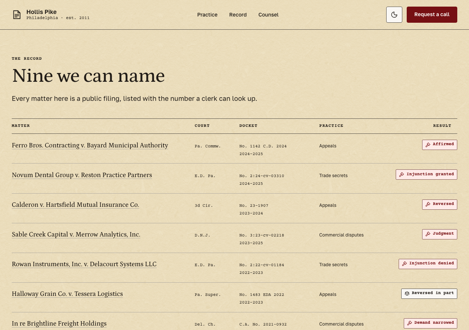Select docket No. 2:24-cv-03310
Viewport: 469px width, 330px height.
(x=262, y=176)
